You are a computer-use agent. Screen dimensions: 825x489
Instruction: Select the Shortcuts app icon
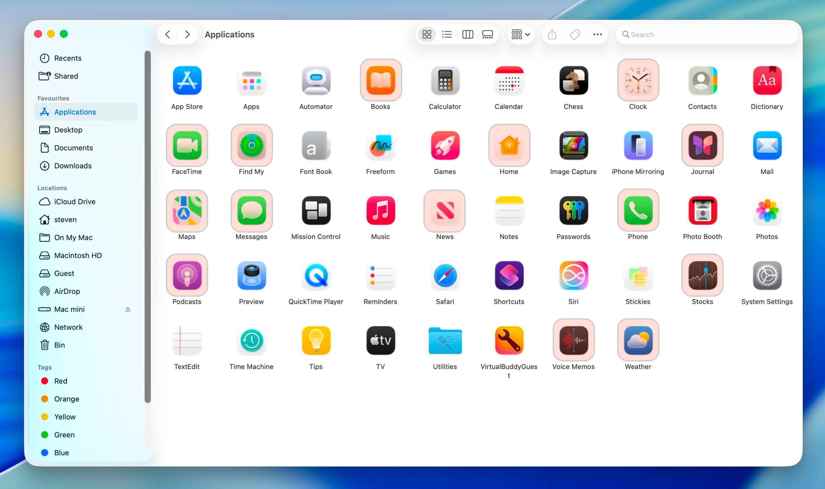509,275
